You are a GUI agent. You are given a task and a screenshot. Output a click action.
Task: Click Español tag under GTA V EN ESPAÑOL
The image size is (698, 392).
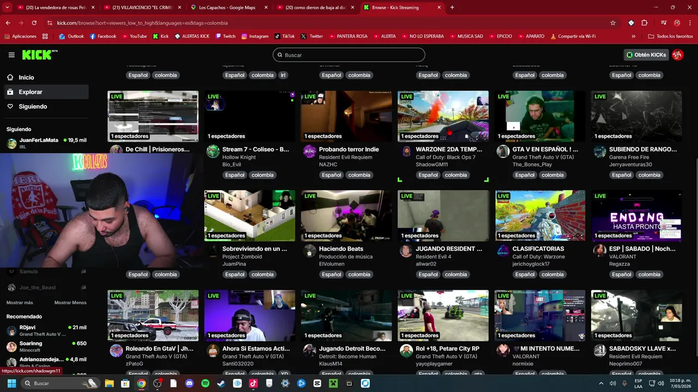[x=525, y=175]
